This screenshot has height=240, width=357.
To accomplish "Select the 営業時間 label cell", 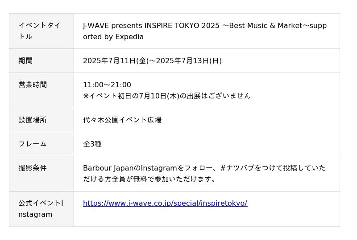I will 41,85.
